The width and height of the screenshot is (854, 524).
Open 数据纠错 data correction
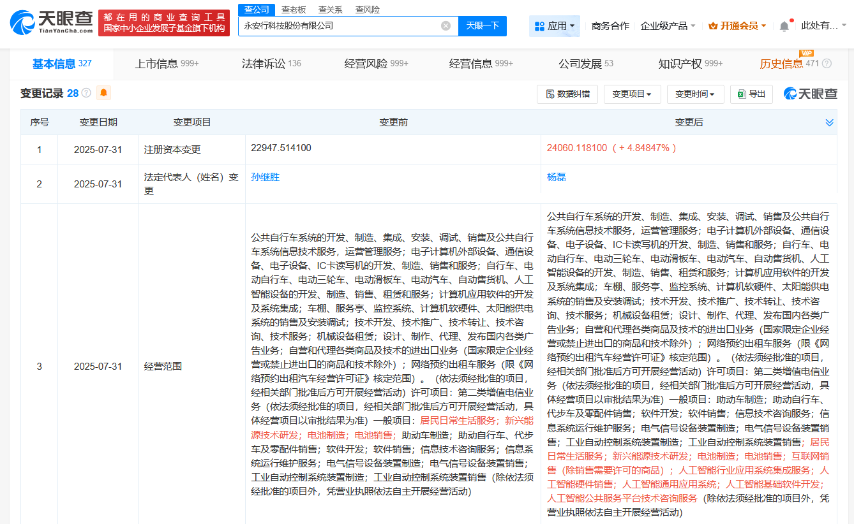click(x=567, y=94)
